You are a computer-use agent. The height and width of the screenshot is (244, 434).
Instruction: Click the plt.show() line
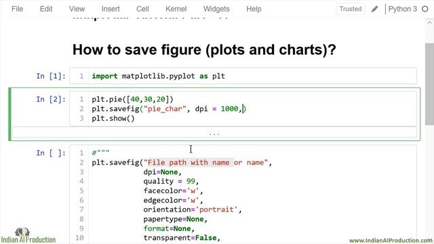[x=113, y=119]
